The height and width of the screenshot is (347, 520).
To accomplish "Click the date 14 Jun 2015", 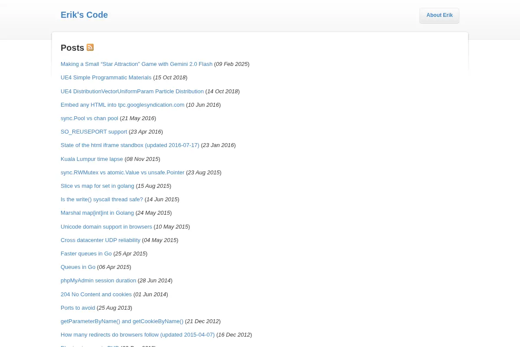I will (x=162, y=199).
